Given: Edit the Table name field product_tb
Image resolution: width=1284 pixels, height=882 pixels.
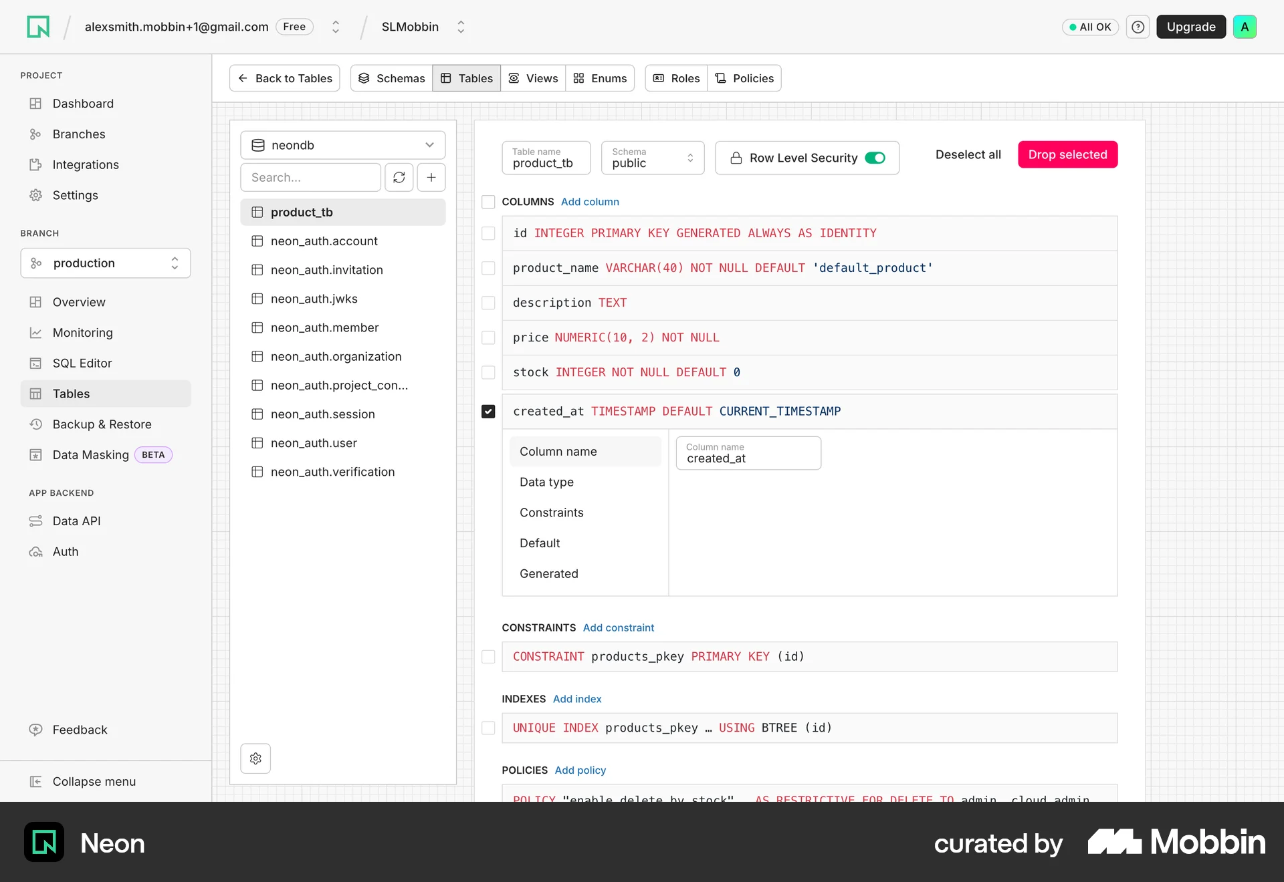Looking at the screenshot, I should click(546, 158).
